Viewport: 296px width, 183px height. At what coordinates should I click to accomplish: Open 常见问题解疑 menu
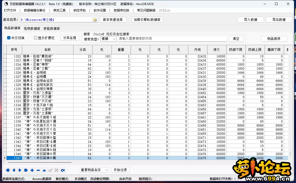coord(146,10)
